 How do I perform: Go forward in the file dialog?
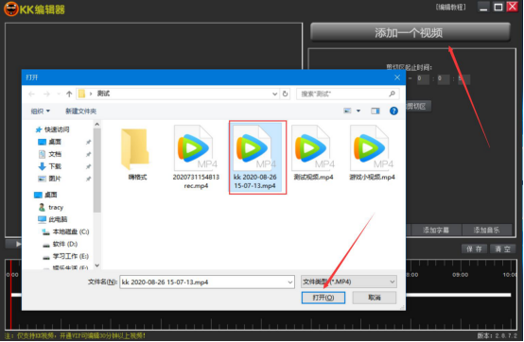tap(46, 94)
